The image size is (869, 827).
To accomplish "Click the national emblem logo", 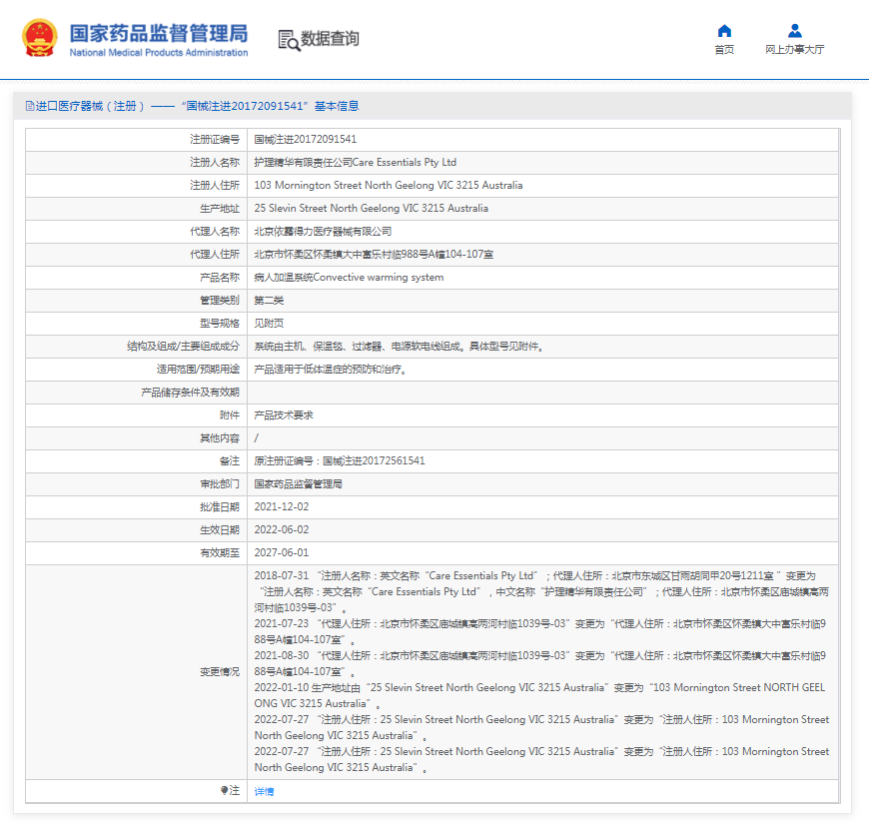I will coord(39,38).
